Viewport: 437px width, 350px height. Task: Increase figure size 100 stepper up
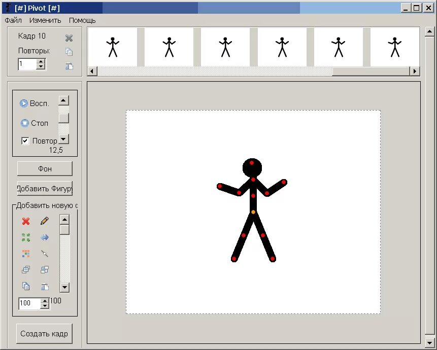[45, 301]
